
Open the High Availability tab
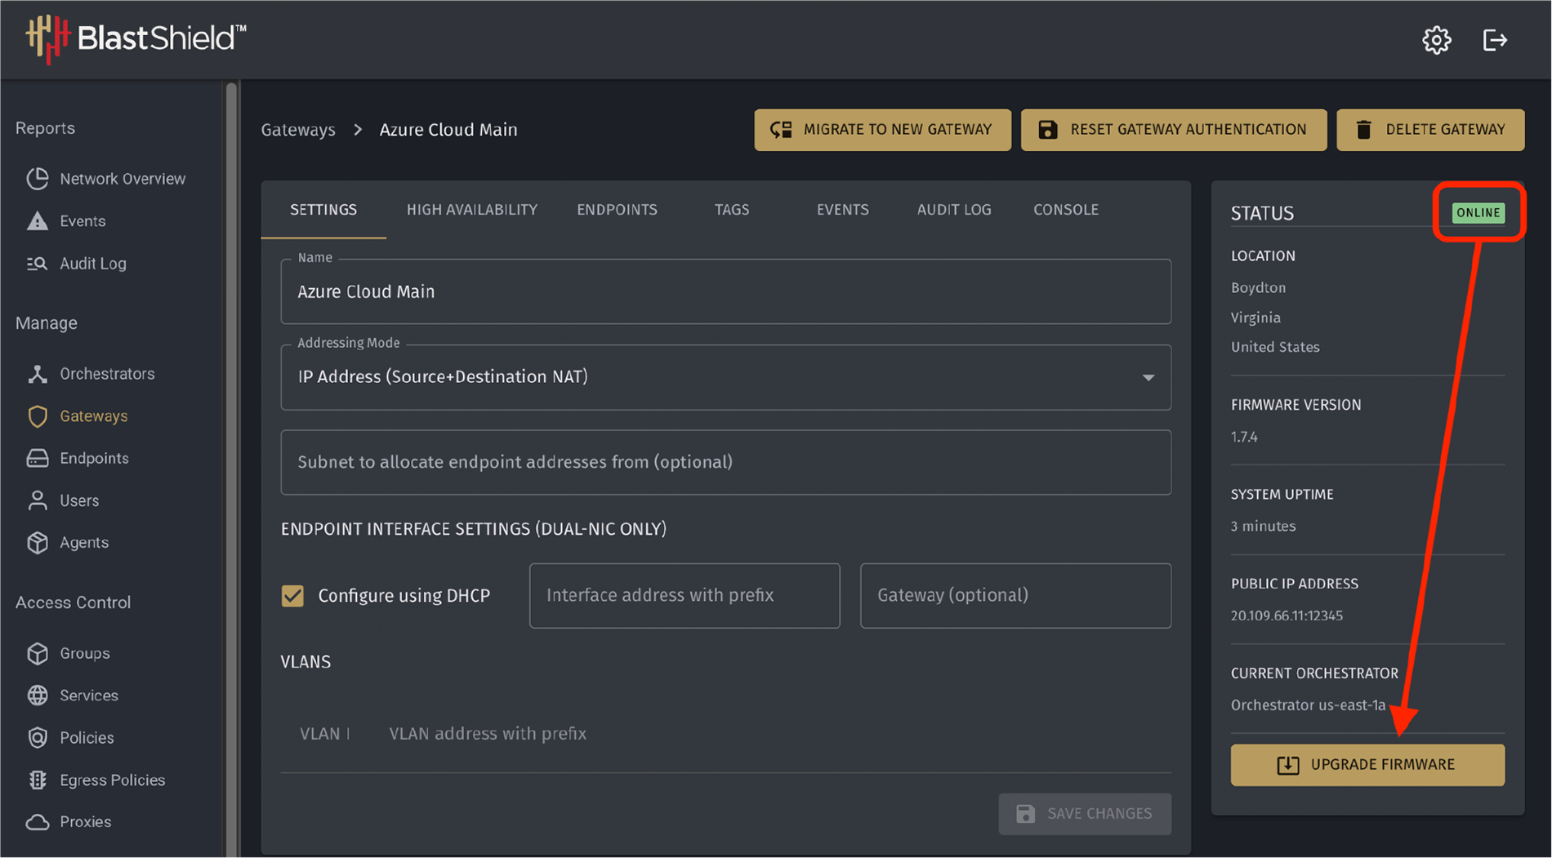coord(472,210)
